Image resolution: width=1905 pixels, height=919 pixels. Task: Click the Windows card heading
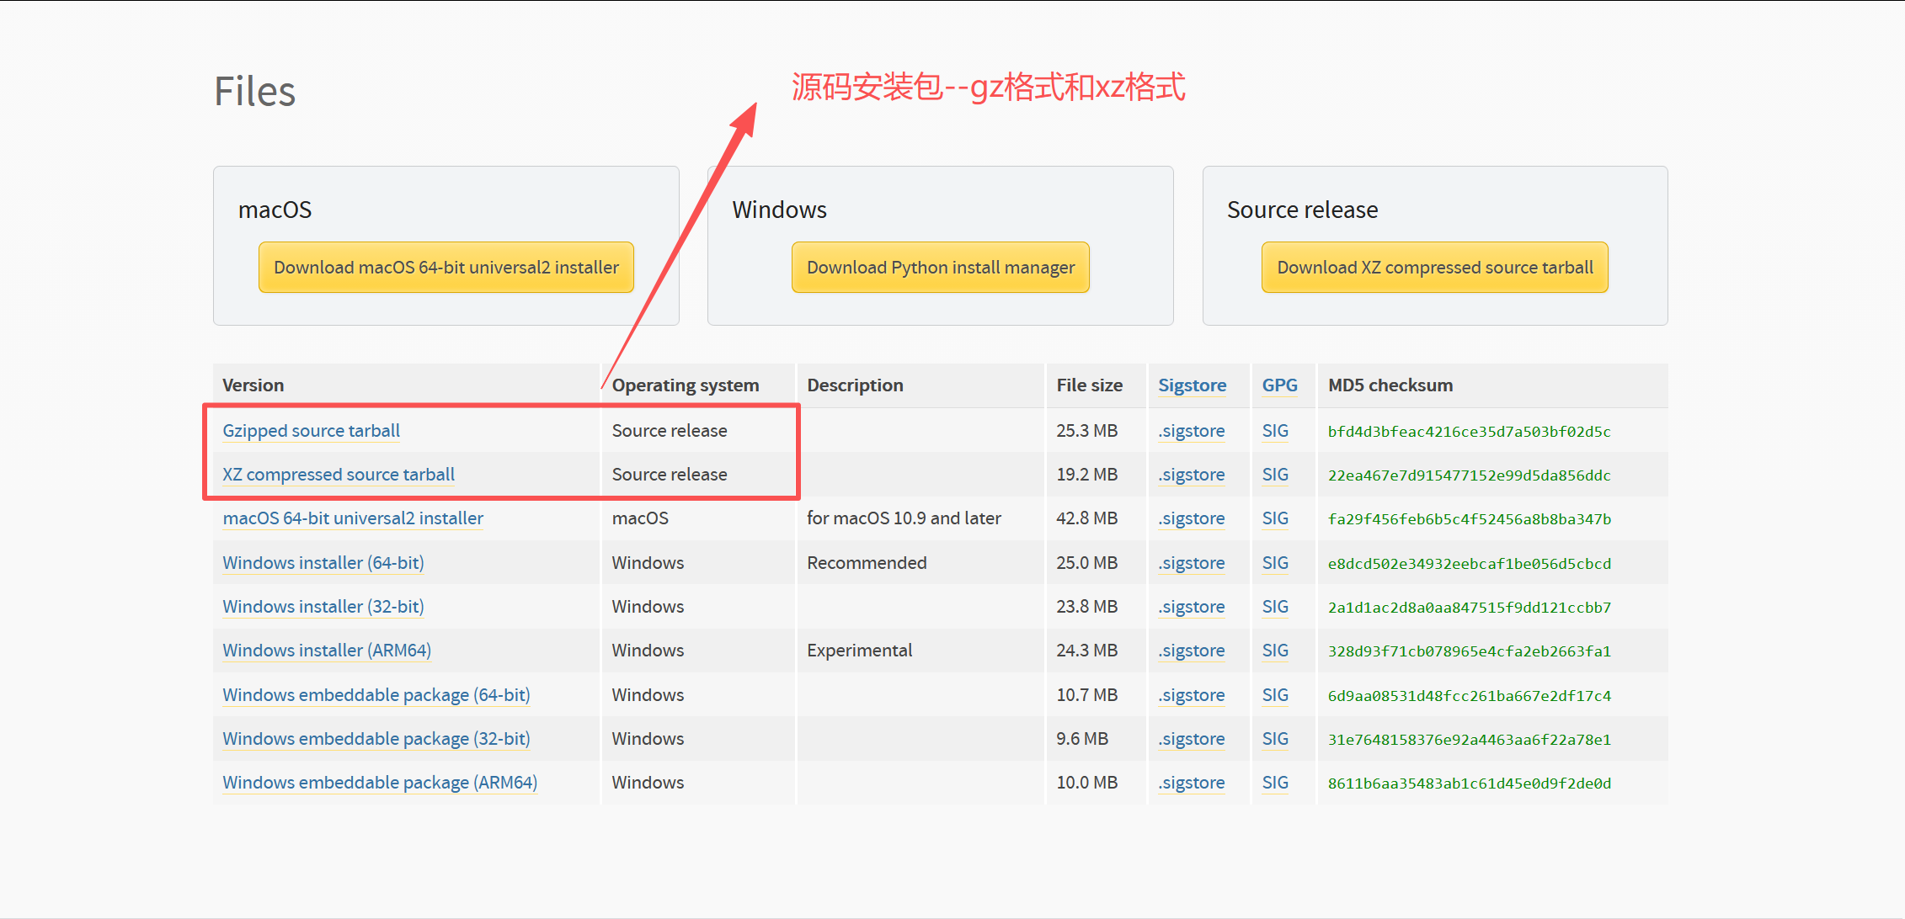pos(779,210)
